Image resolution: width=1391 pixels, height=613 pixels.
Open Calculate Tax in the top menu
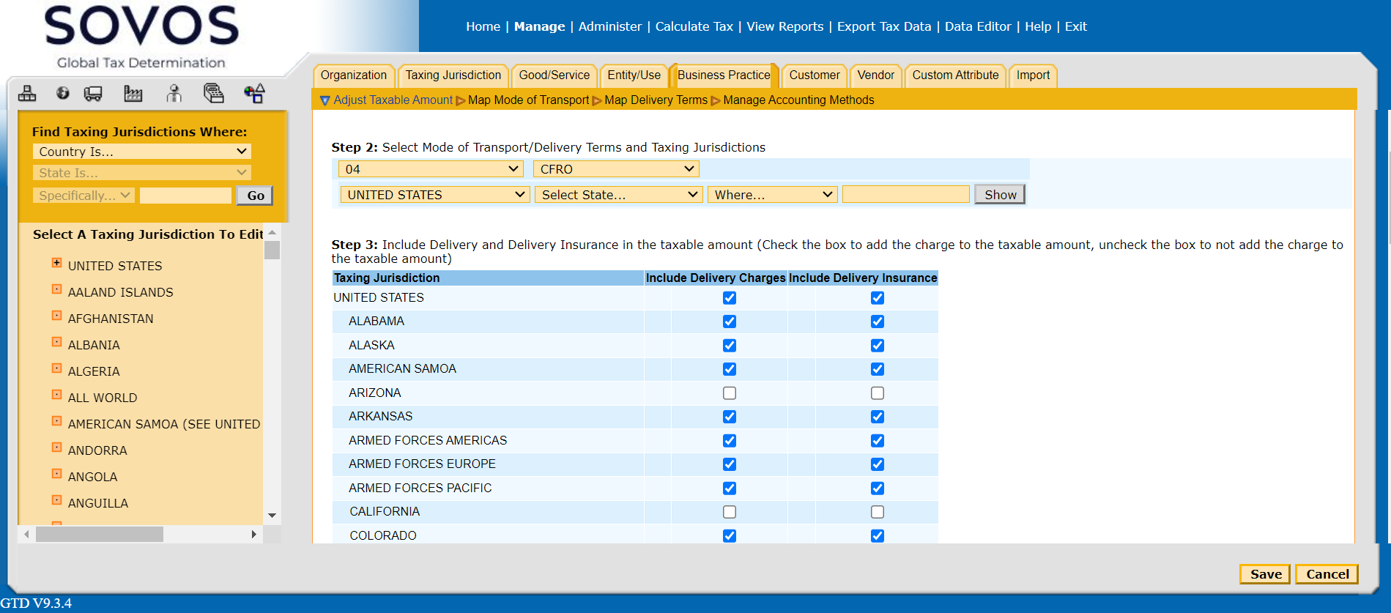[x=694, y=26]
